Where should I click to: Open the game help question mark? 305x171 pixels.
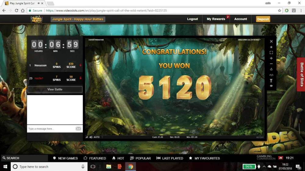(x=102, y=137)
